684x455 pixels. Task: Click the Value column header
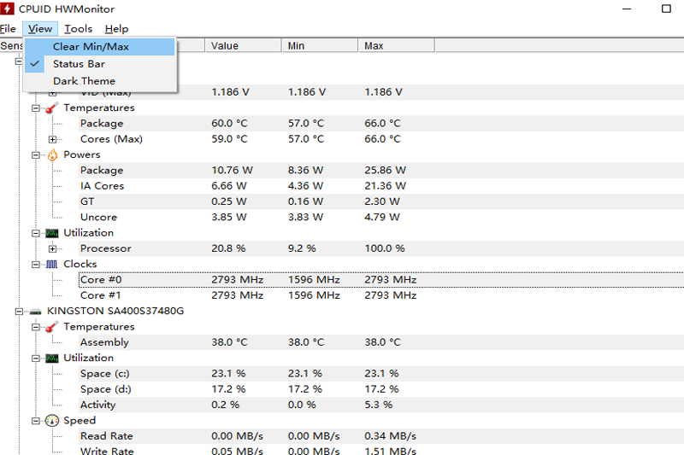coord(243,46)
